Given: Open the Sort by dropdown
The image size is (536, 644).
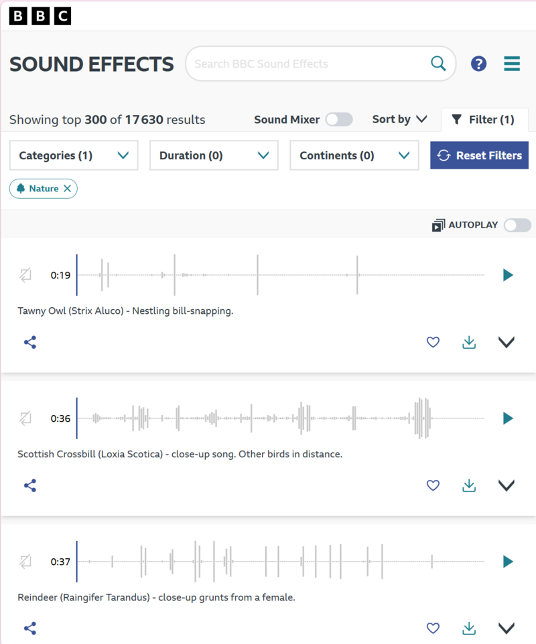Looking at the screenshot, I should tap(399, 119).
